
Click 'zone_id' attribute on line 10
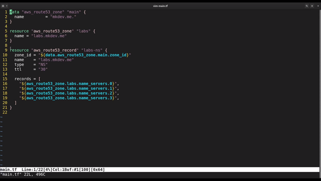(23, 55)
